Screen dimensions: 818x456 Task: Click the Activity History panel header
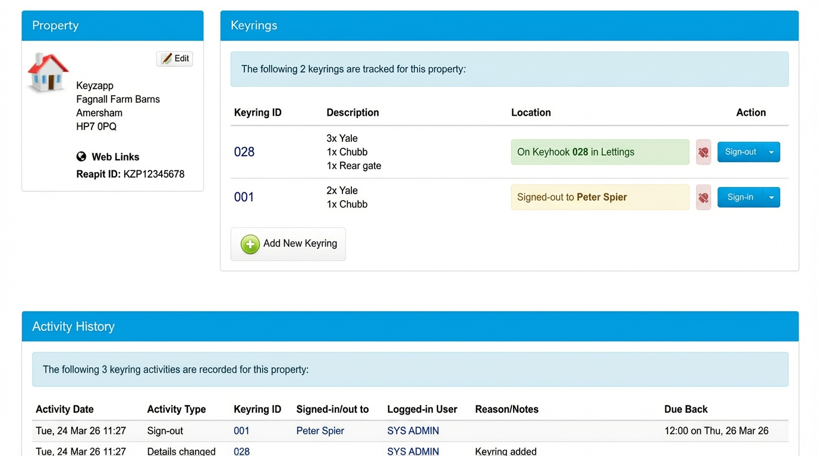point(410,327)
